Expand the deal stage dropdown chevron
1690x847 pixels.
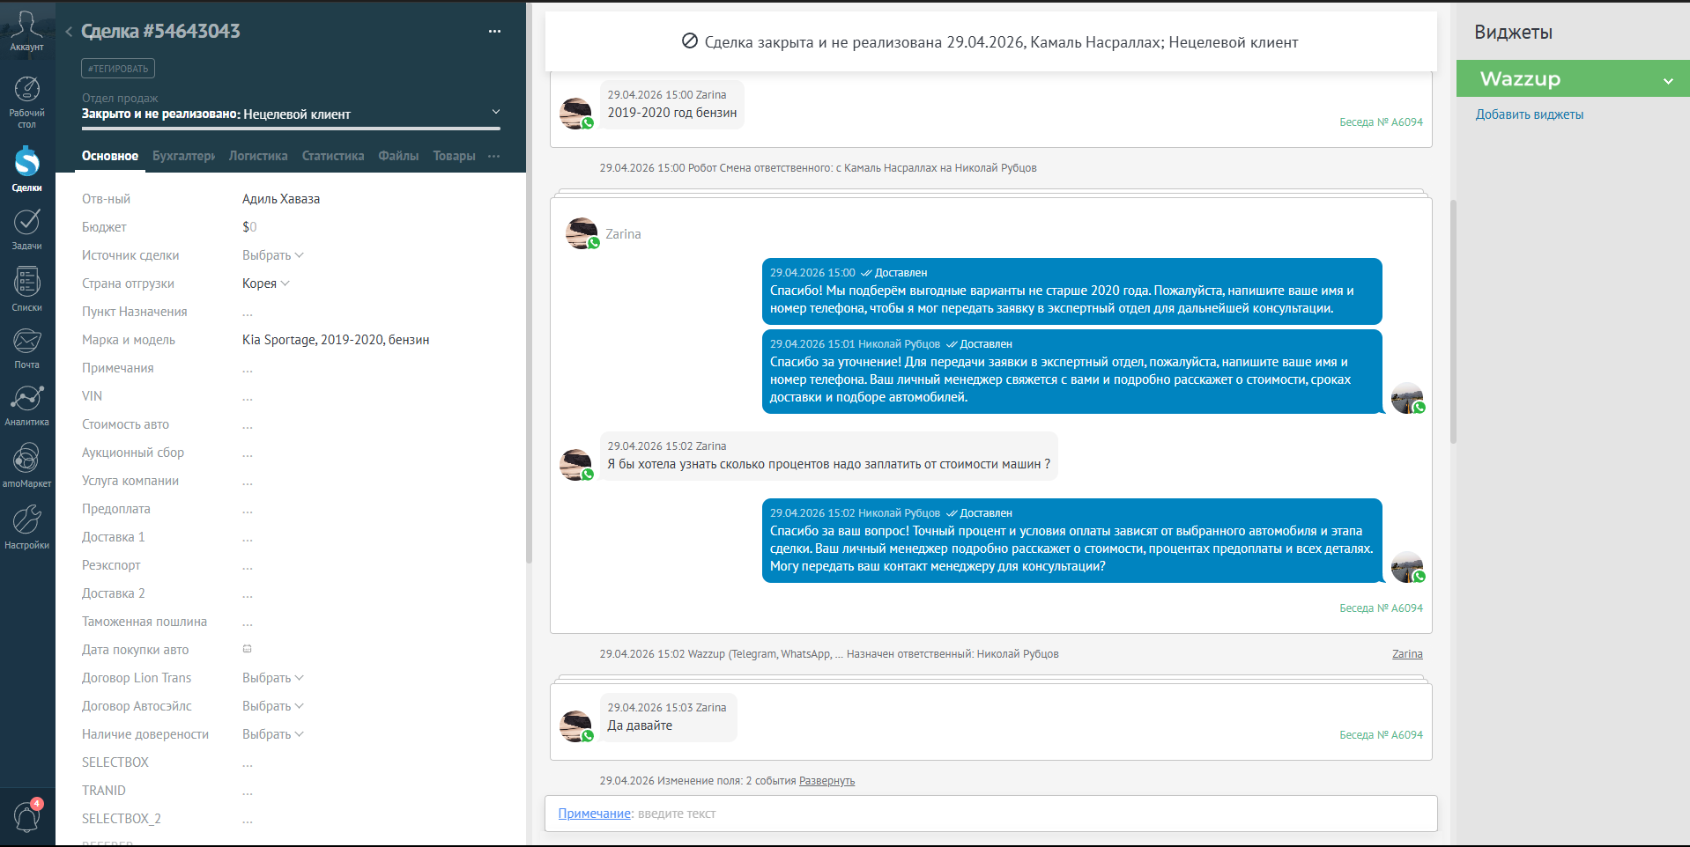coord(496,112)
